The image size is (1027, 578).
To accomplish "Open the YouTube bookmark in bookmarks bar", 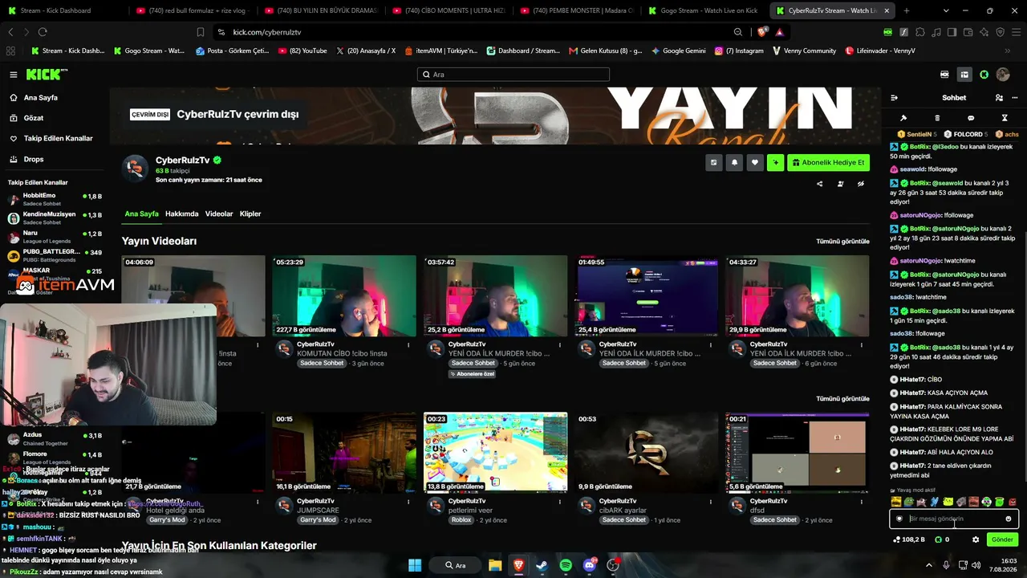I will (302, 51).
